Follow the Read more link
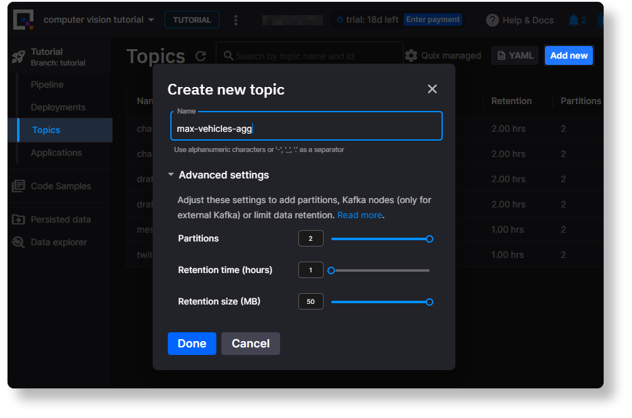This screenshot has width=632, height=418. click(x=360, y=215)
